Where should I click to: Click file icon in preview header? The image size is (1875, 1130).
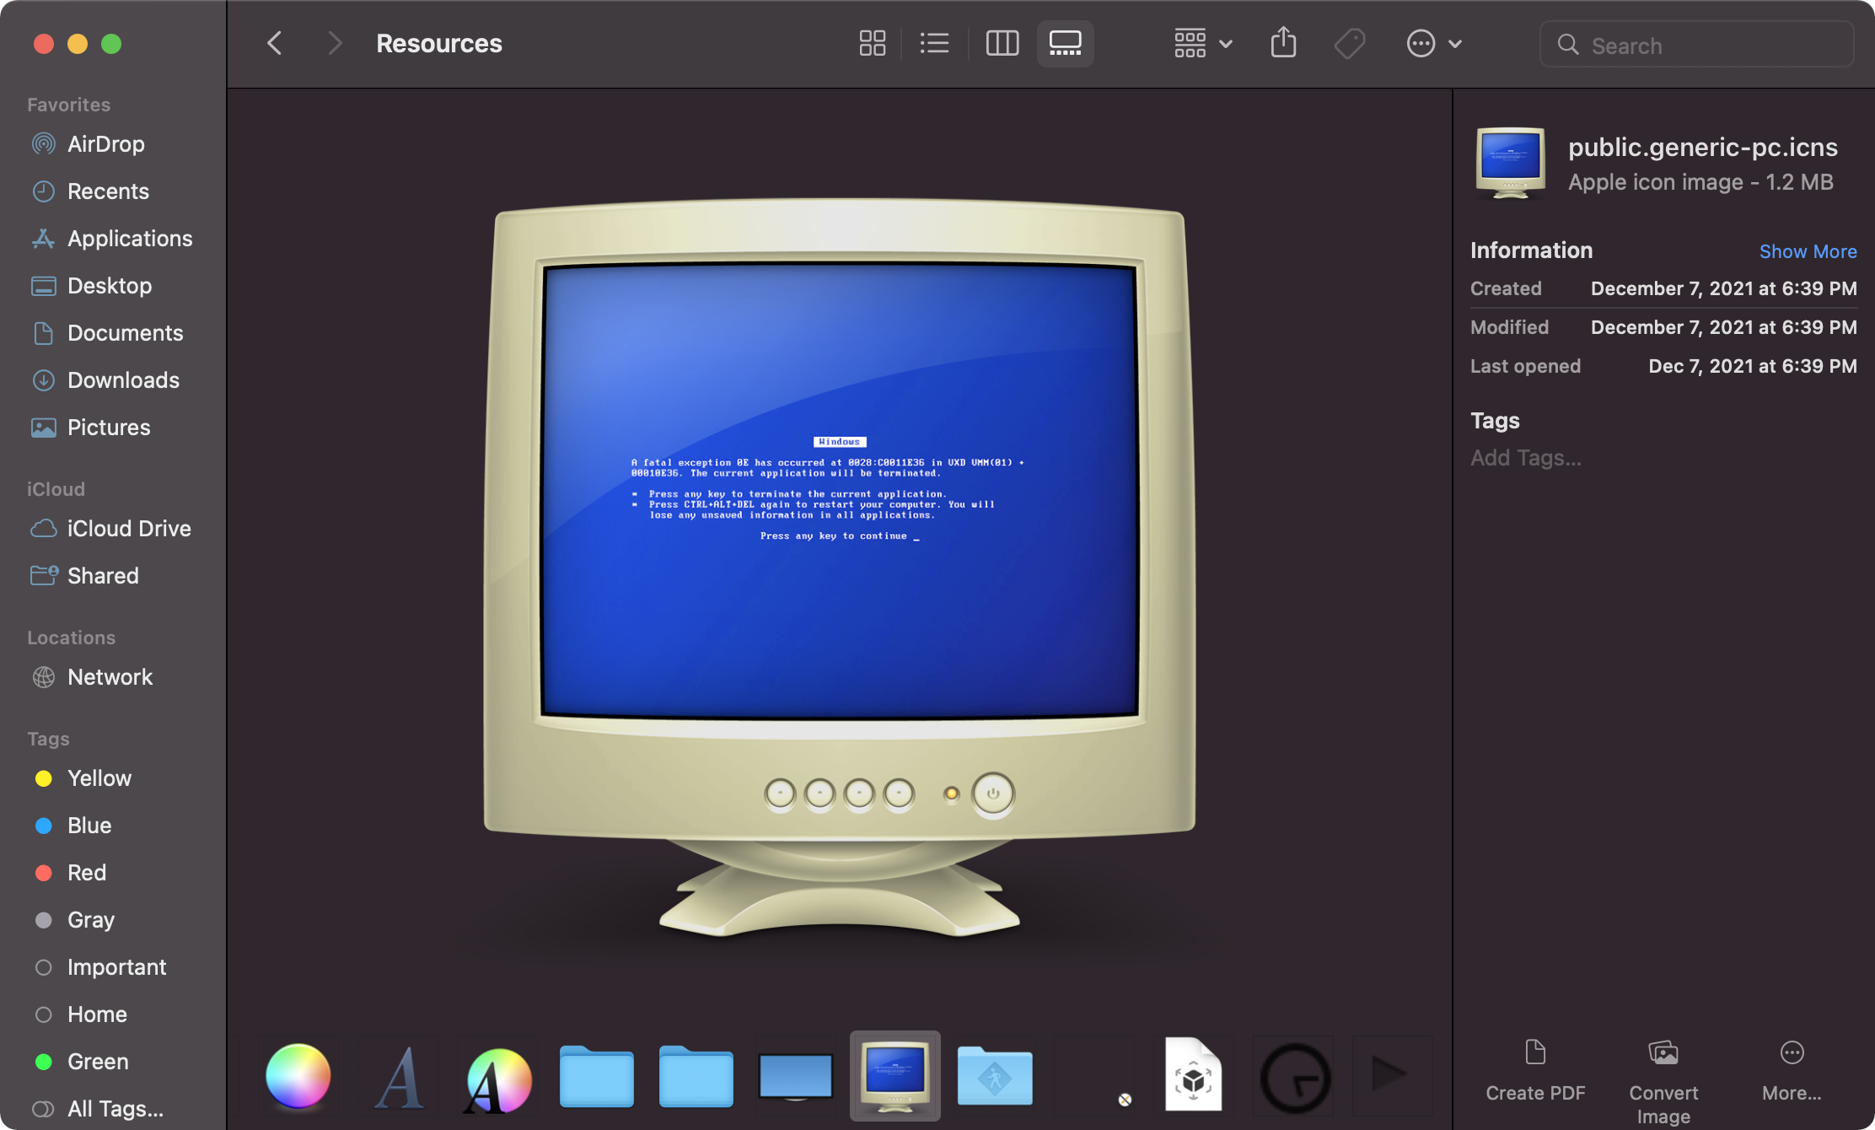[1511, 163]
